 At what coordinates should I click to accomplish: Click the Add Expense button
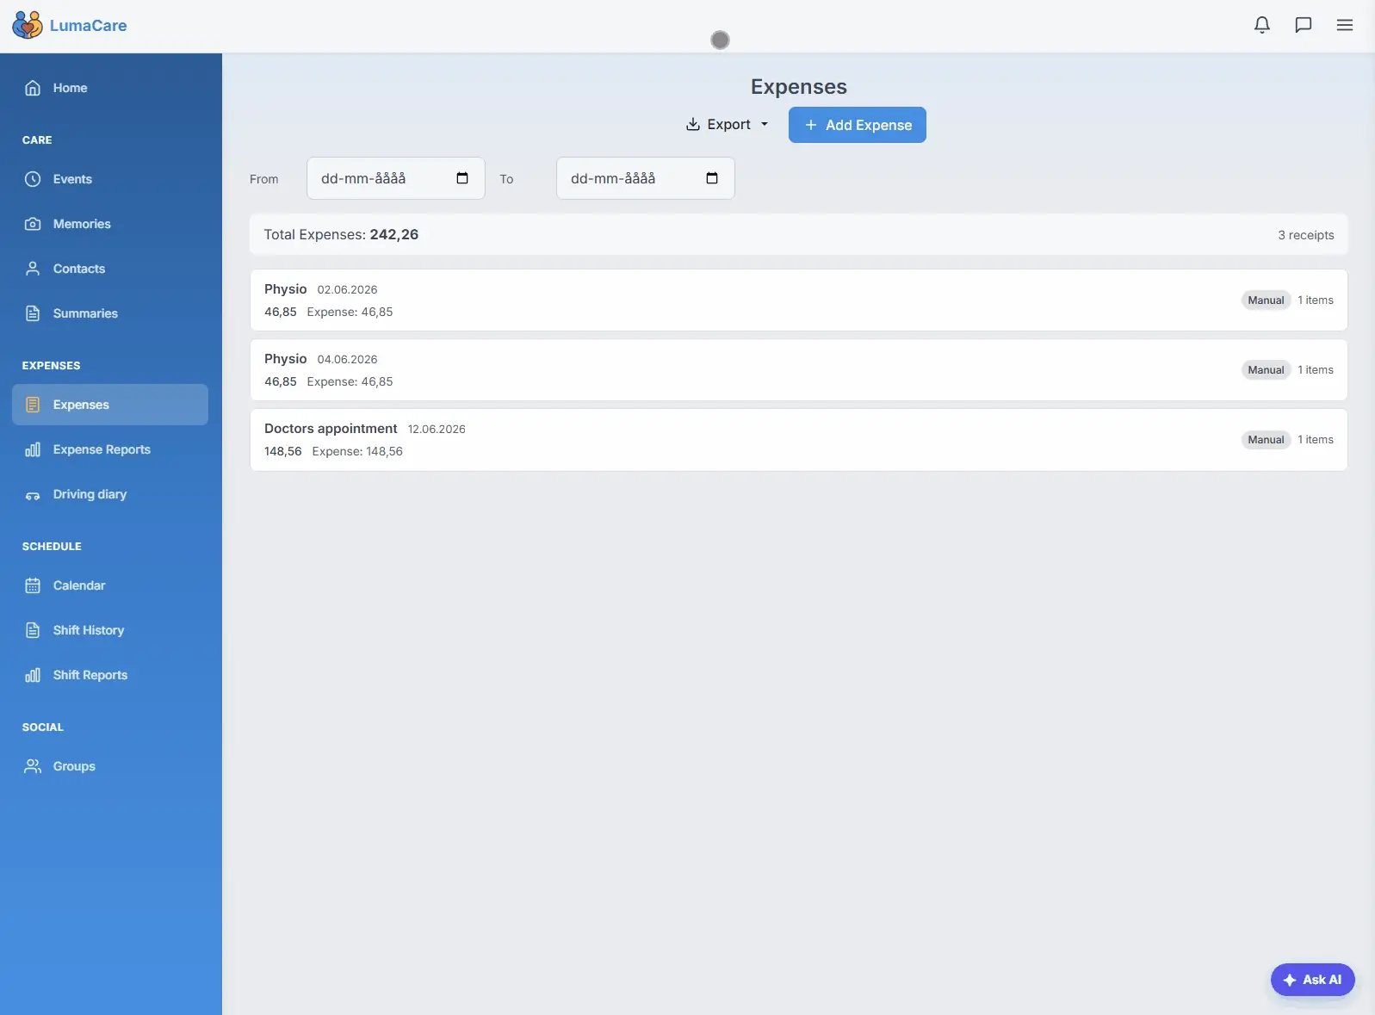point(857,125)
